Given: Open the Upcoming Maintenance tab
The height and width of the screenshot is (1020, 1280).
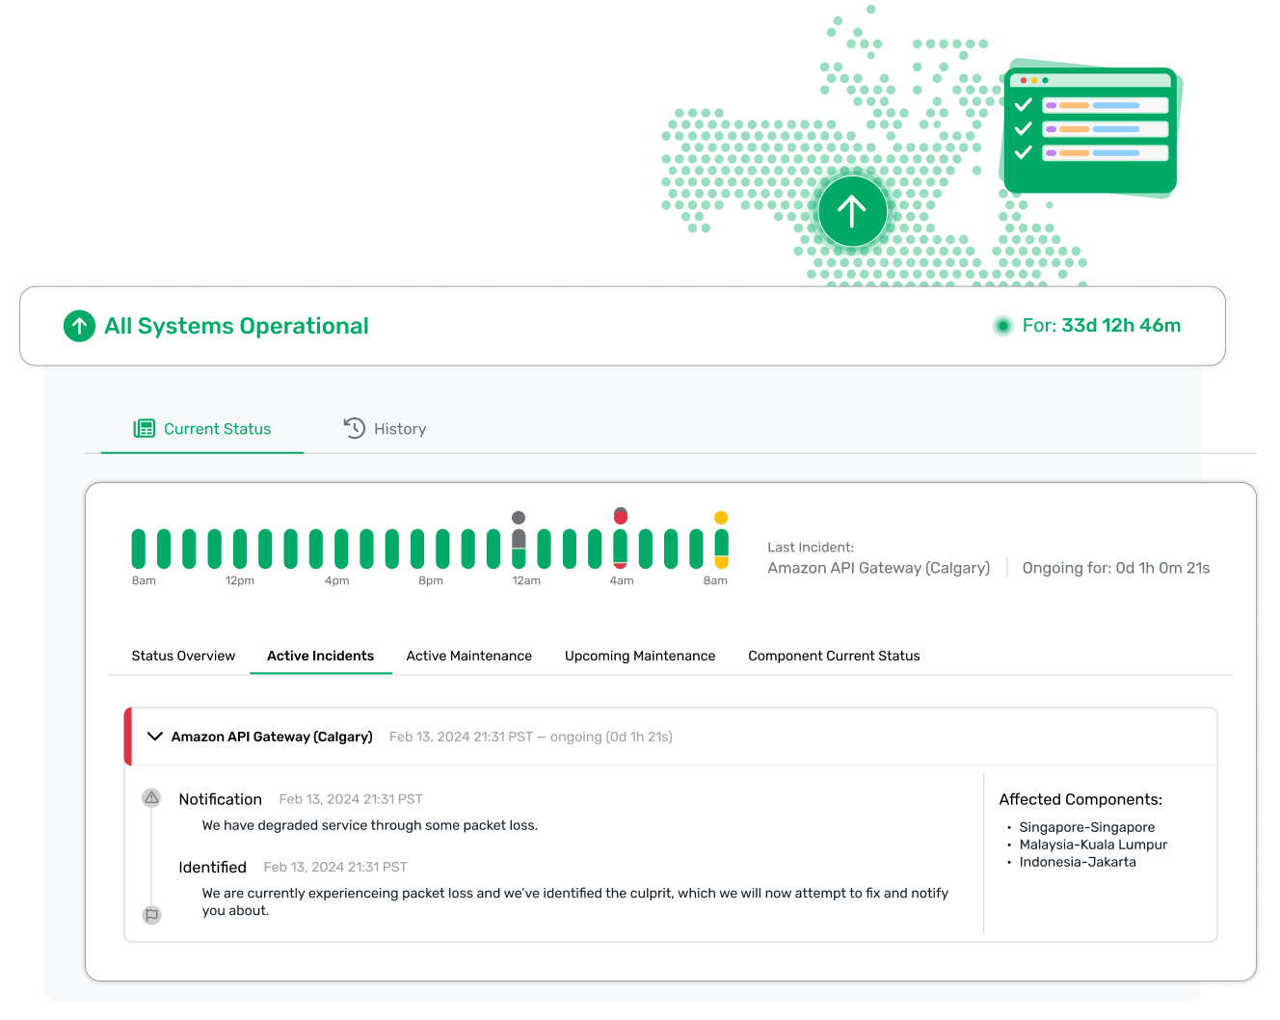Looking at the screenshot, I should click(x=640, y=656).
